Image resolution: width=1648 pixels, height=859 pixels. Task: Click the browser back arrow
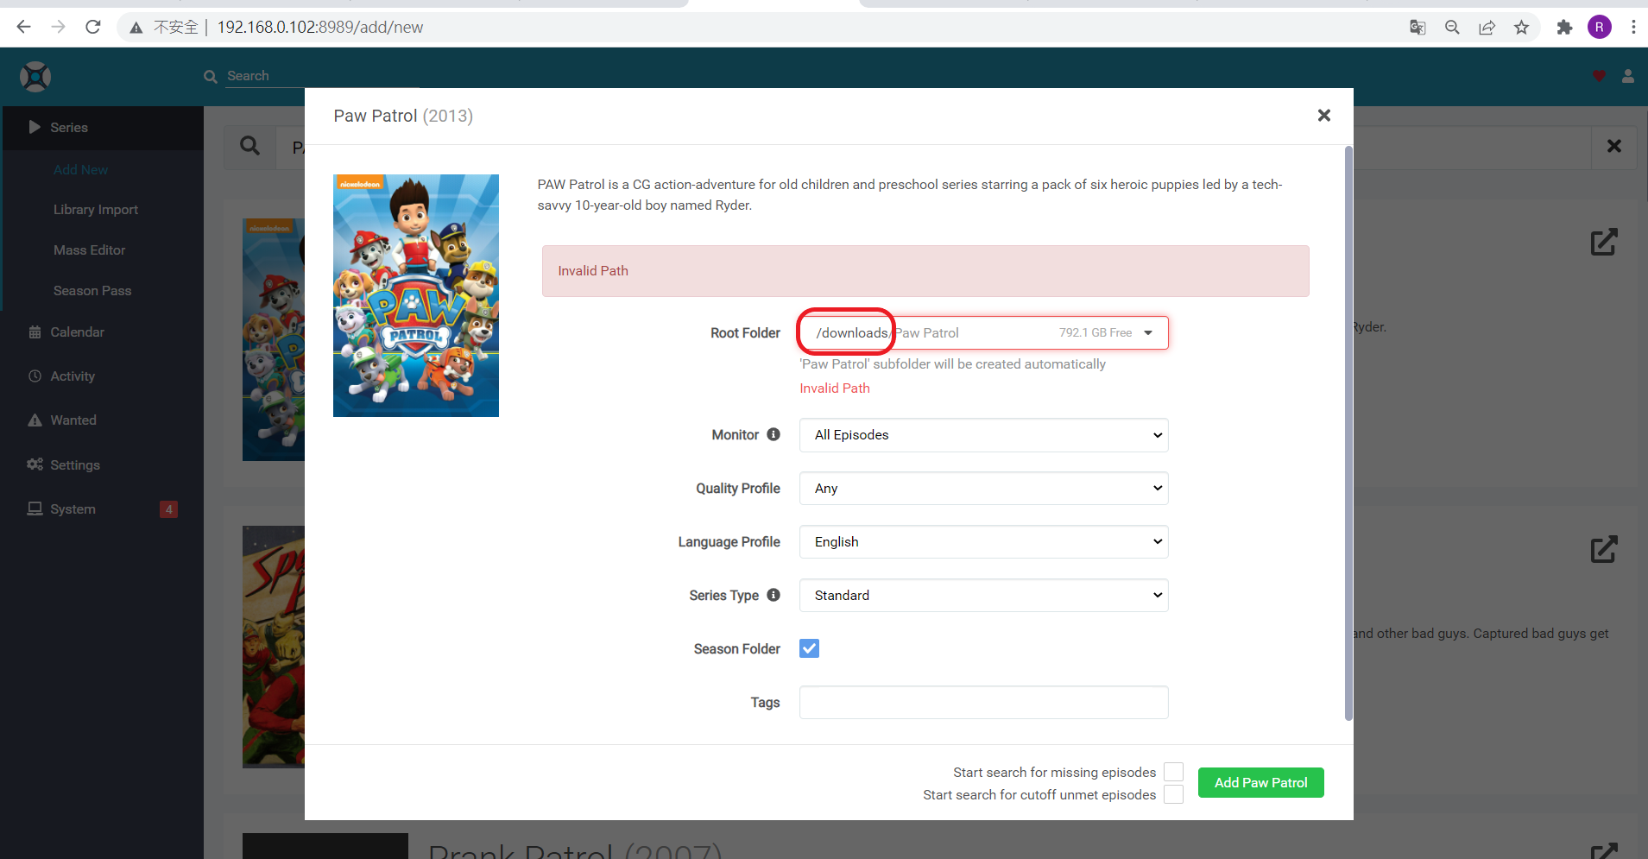[23, 27]
